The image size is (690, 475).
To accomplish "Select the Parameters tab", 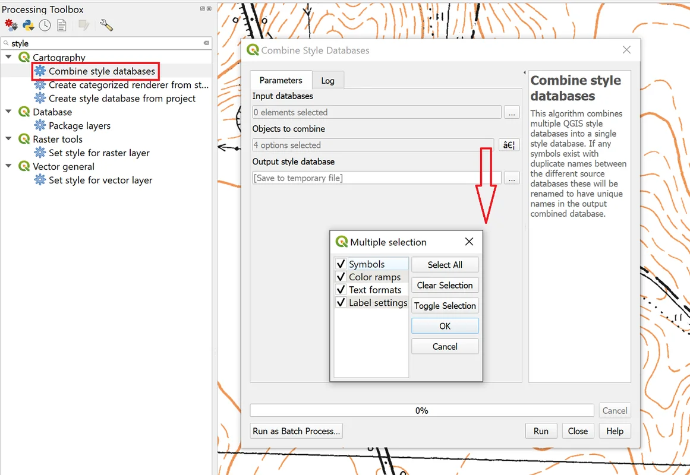I will 281,80.
